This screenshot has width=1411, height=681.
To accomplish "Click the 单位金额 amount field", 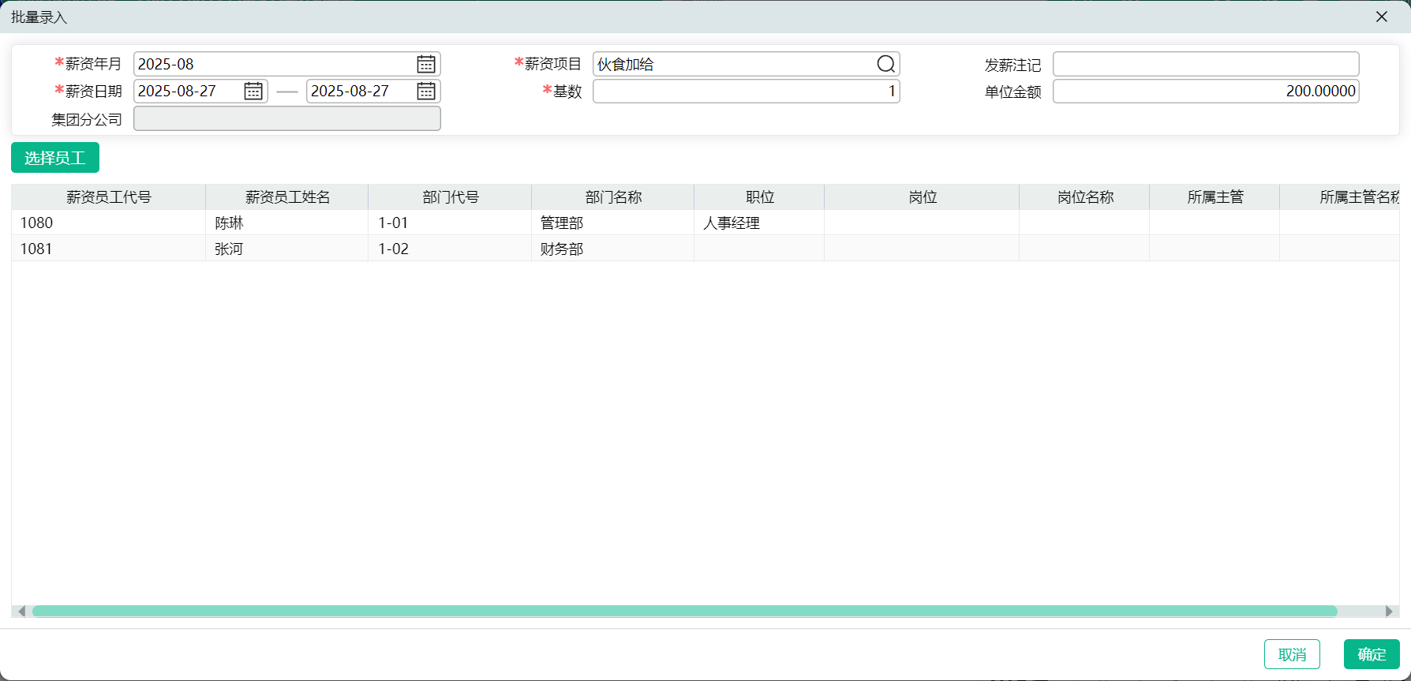I will pos(1205,92).
